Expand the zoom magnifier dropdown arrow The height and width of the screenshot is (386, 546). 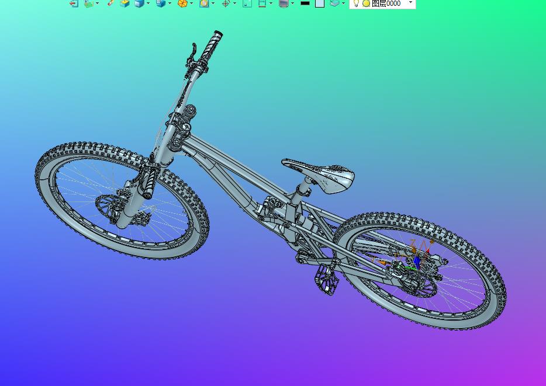pos(213,3)
